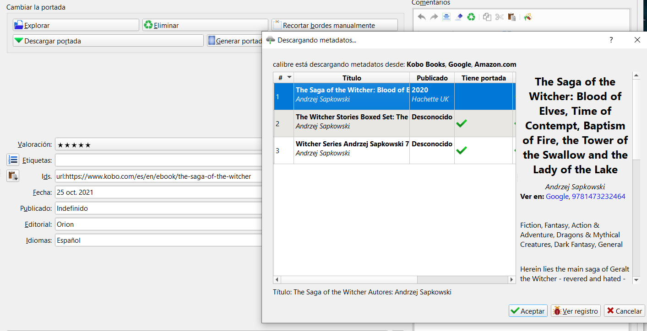647x331 pixels.
Task: Click the eraser remove-formatting icon in Comentarios
Action: (x=459, y=17)
